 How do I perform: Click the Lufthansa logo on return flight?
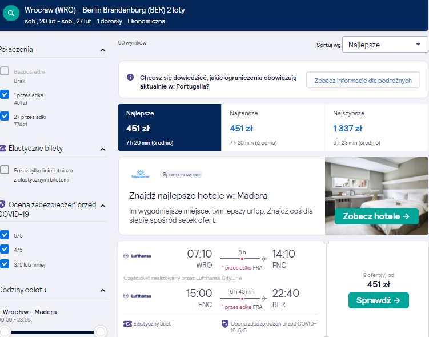coord(137,296)
